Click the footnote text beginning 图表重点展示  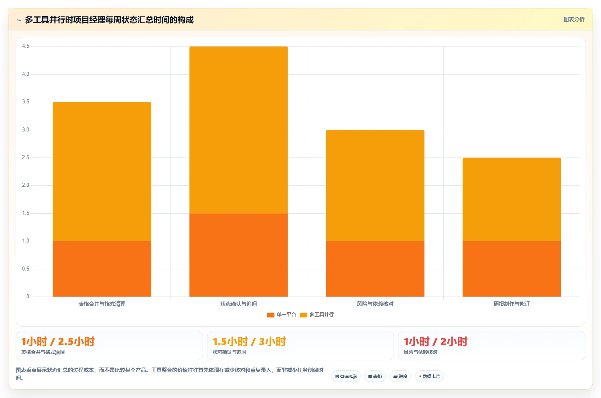169,374
